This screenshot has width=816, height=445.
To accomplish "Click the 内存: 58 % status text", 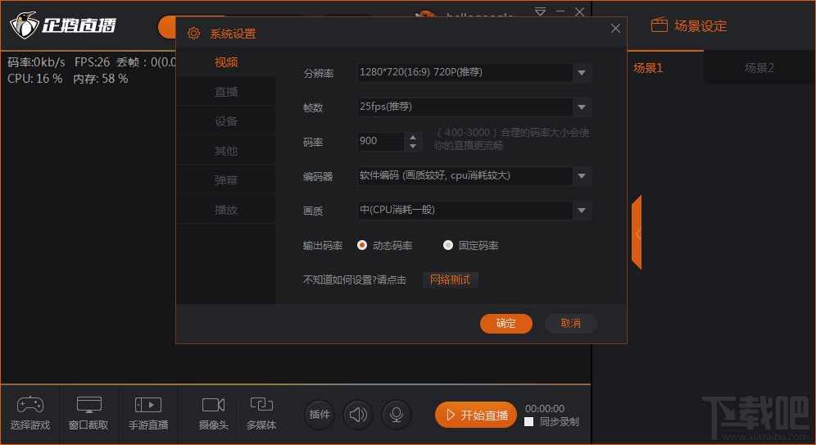I will [x=101, y=79].
